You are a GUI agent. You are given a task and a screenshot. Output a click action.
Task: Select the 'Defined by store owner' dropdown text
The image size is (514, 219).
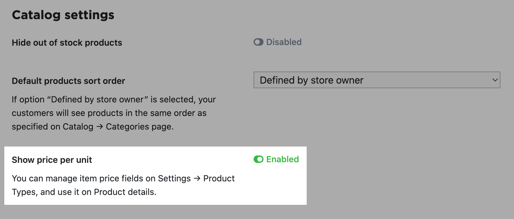(312, 80)
